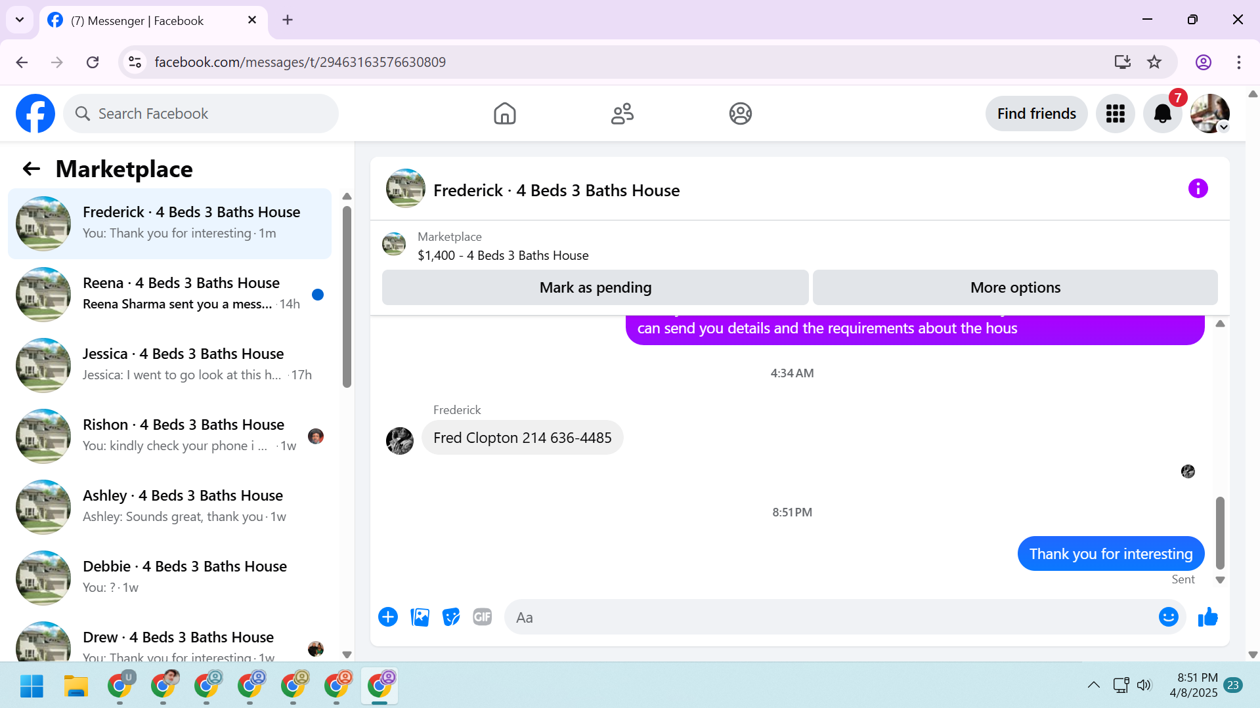1260x708 pixels.
Task: Click the address bar URL
Action: click(300, 62)
